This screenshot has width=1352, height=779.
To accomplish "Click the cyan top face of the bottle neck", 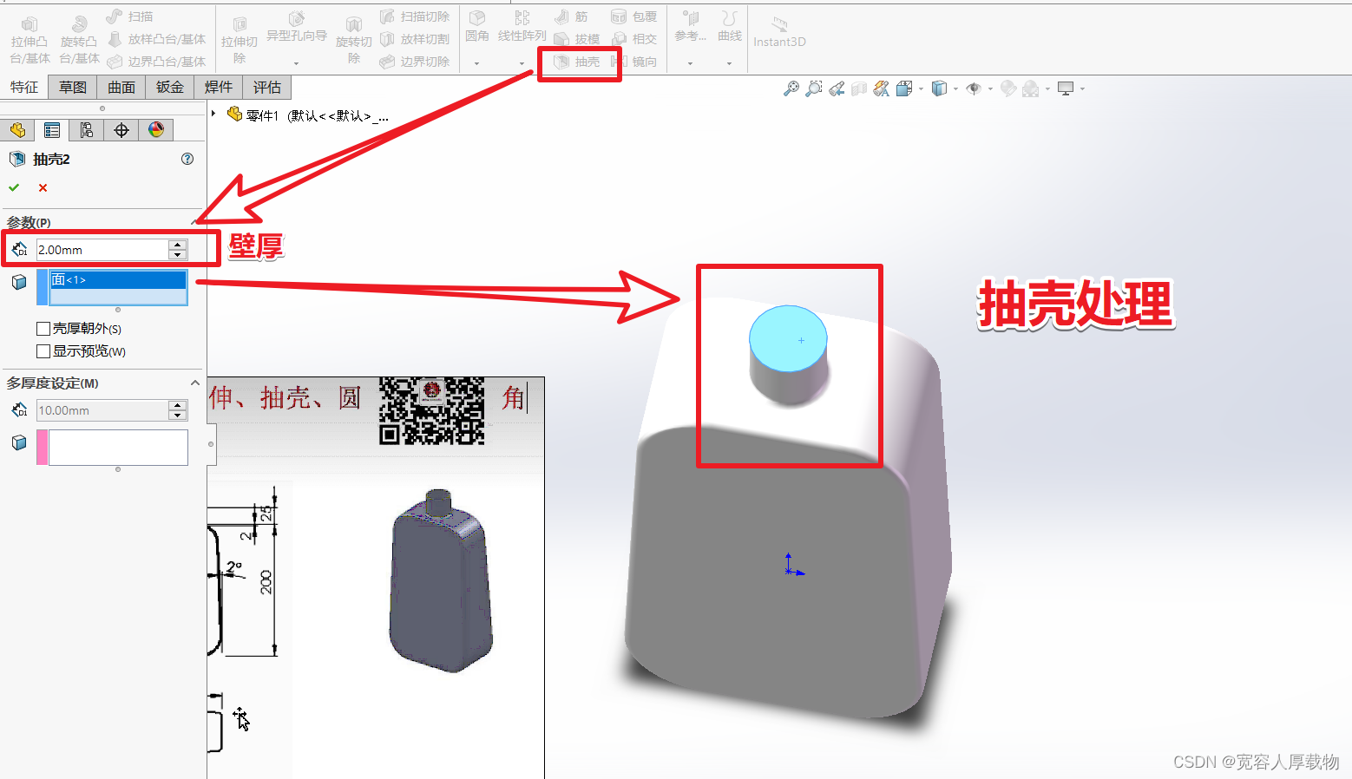I will click(x=788, y=338).
